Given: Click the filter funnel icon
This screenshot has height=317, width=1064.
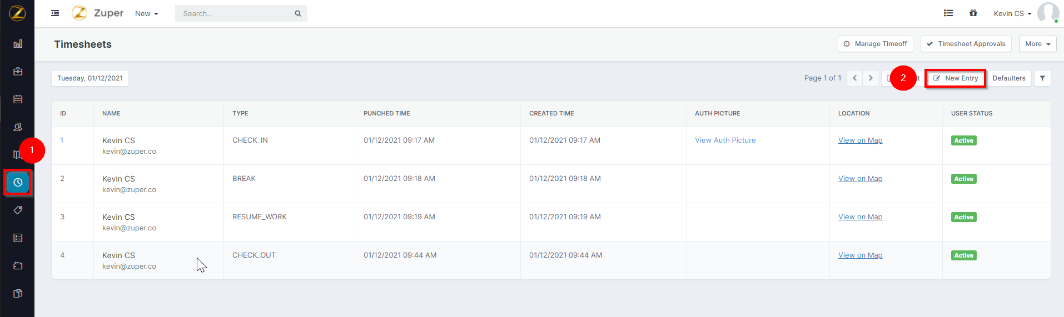Looking at the screenshot, I should [1042, 78].
